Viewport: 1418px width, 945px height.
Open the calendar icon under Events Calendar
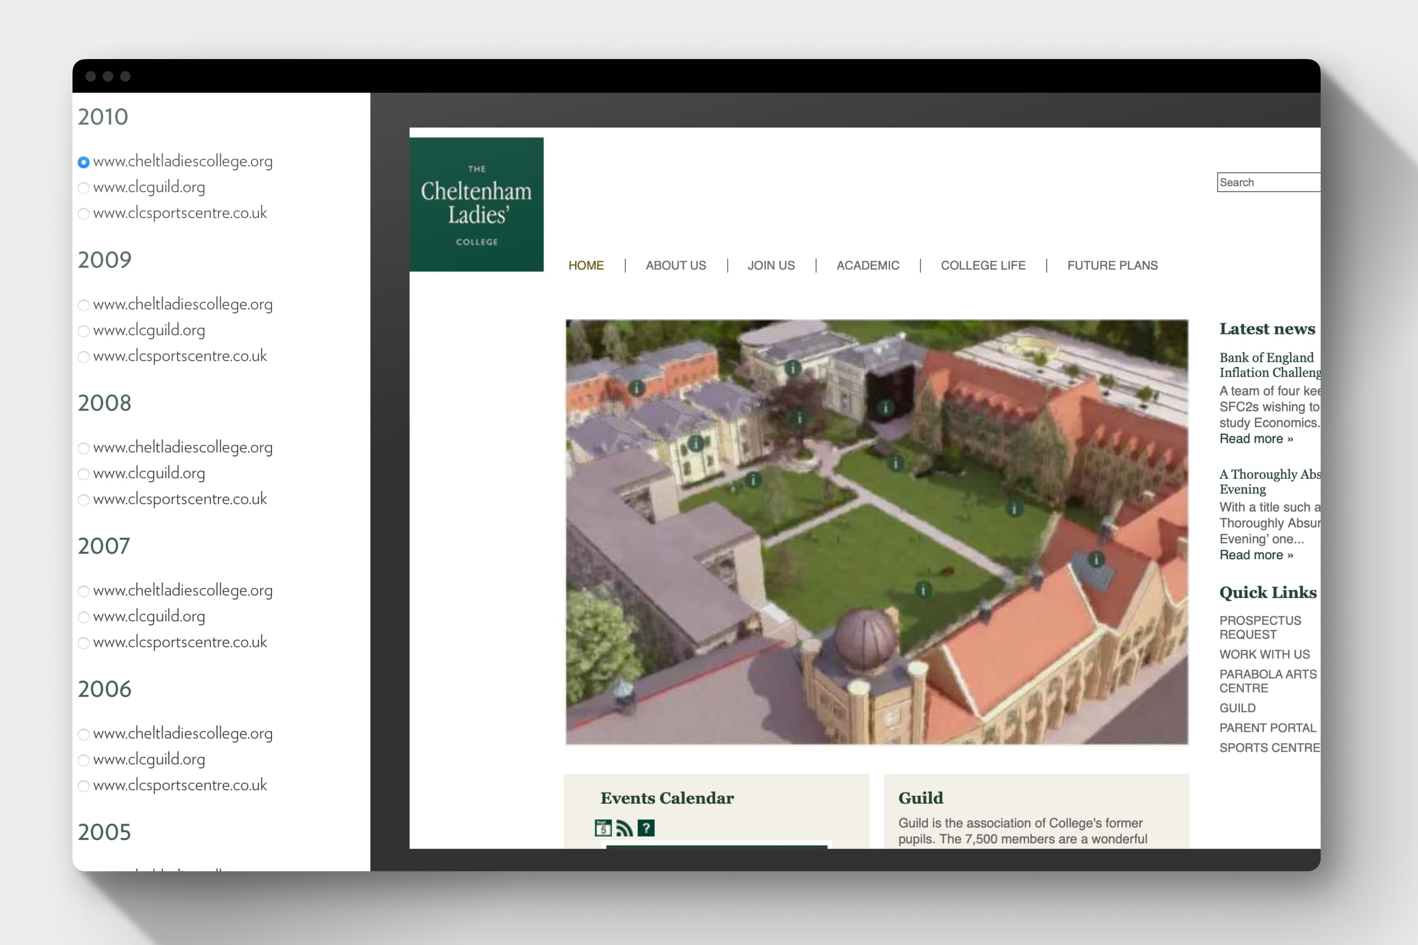603,828
